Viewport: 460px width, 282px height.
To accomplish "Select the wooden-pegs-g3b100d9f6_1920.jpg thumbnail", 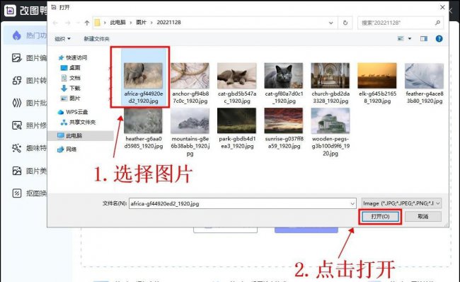I will point(330,120).
